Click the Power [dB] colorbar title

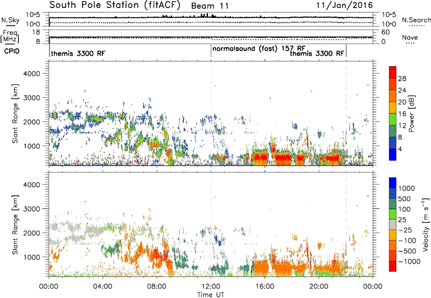(x=412, y=113)
